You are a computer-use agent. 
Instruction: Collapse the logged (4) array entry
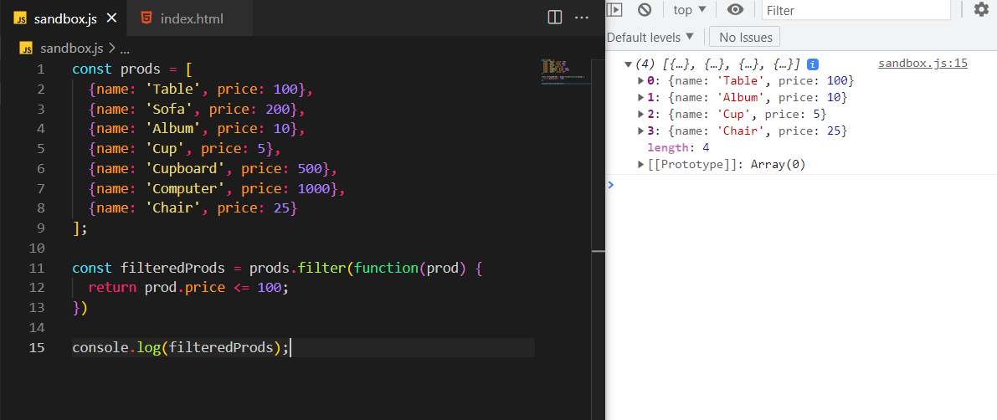[628, 64]
